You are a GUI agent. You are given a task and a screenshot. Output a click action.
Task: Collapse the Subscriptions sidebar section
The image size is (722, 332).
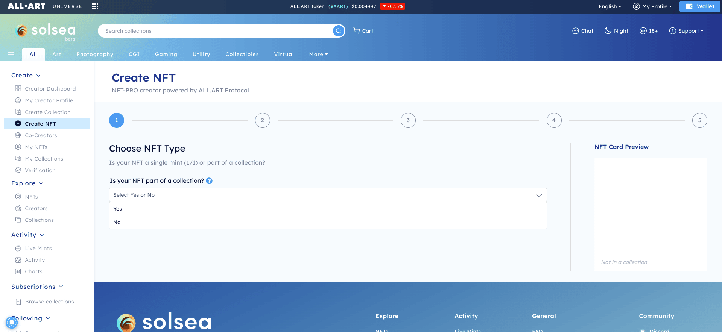pyautogui.click(x=37, y=287)
